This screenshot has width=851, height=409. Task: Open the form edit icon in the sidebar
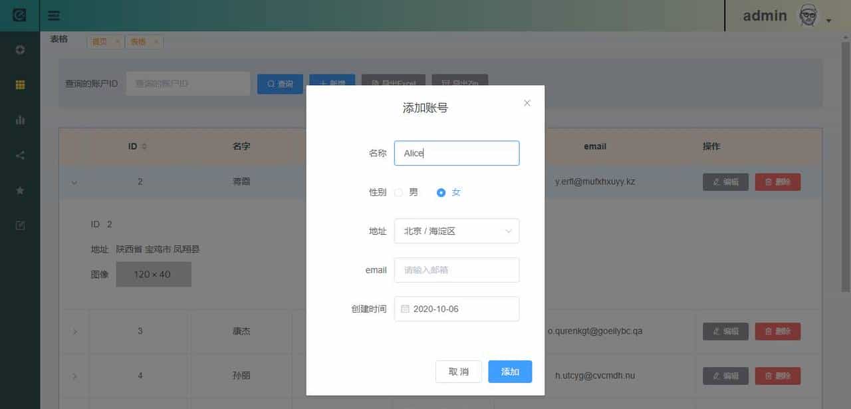pyautogui.click(x=19, y=225)
